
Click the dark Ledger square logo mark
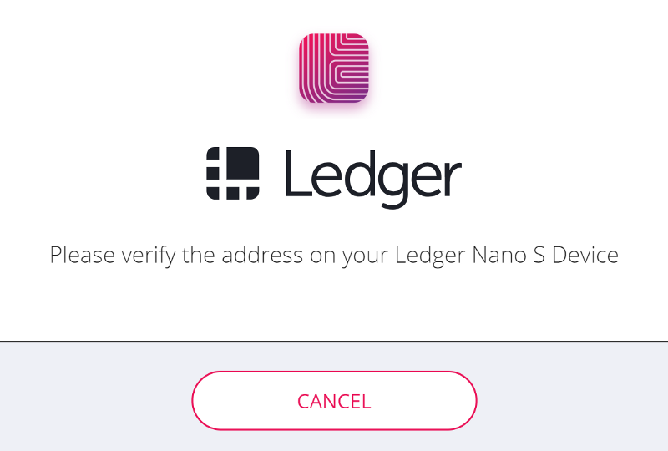coord(233,173)
